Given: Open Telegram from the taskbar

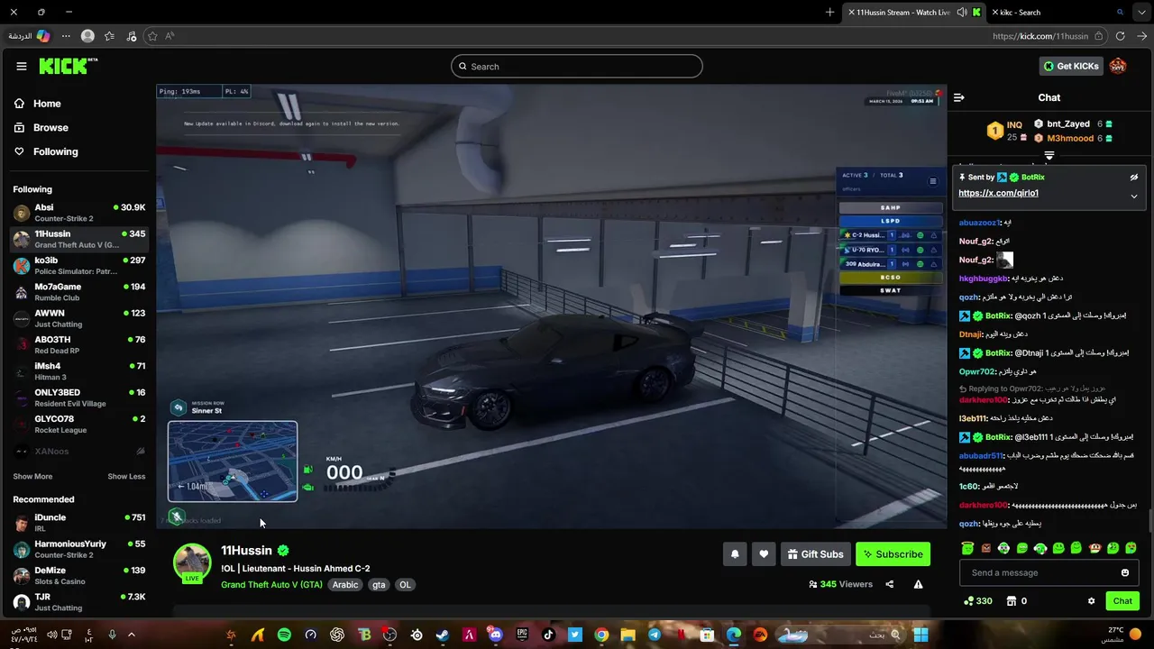Looking at the screenshot, I should pos(655,635).
